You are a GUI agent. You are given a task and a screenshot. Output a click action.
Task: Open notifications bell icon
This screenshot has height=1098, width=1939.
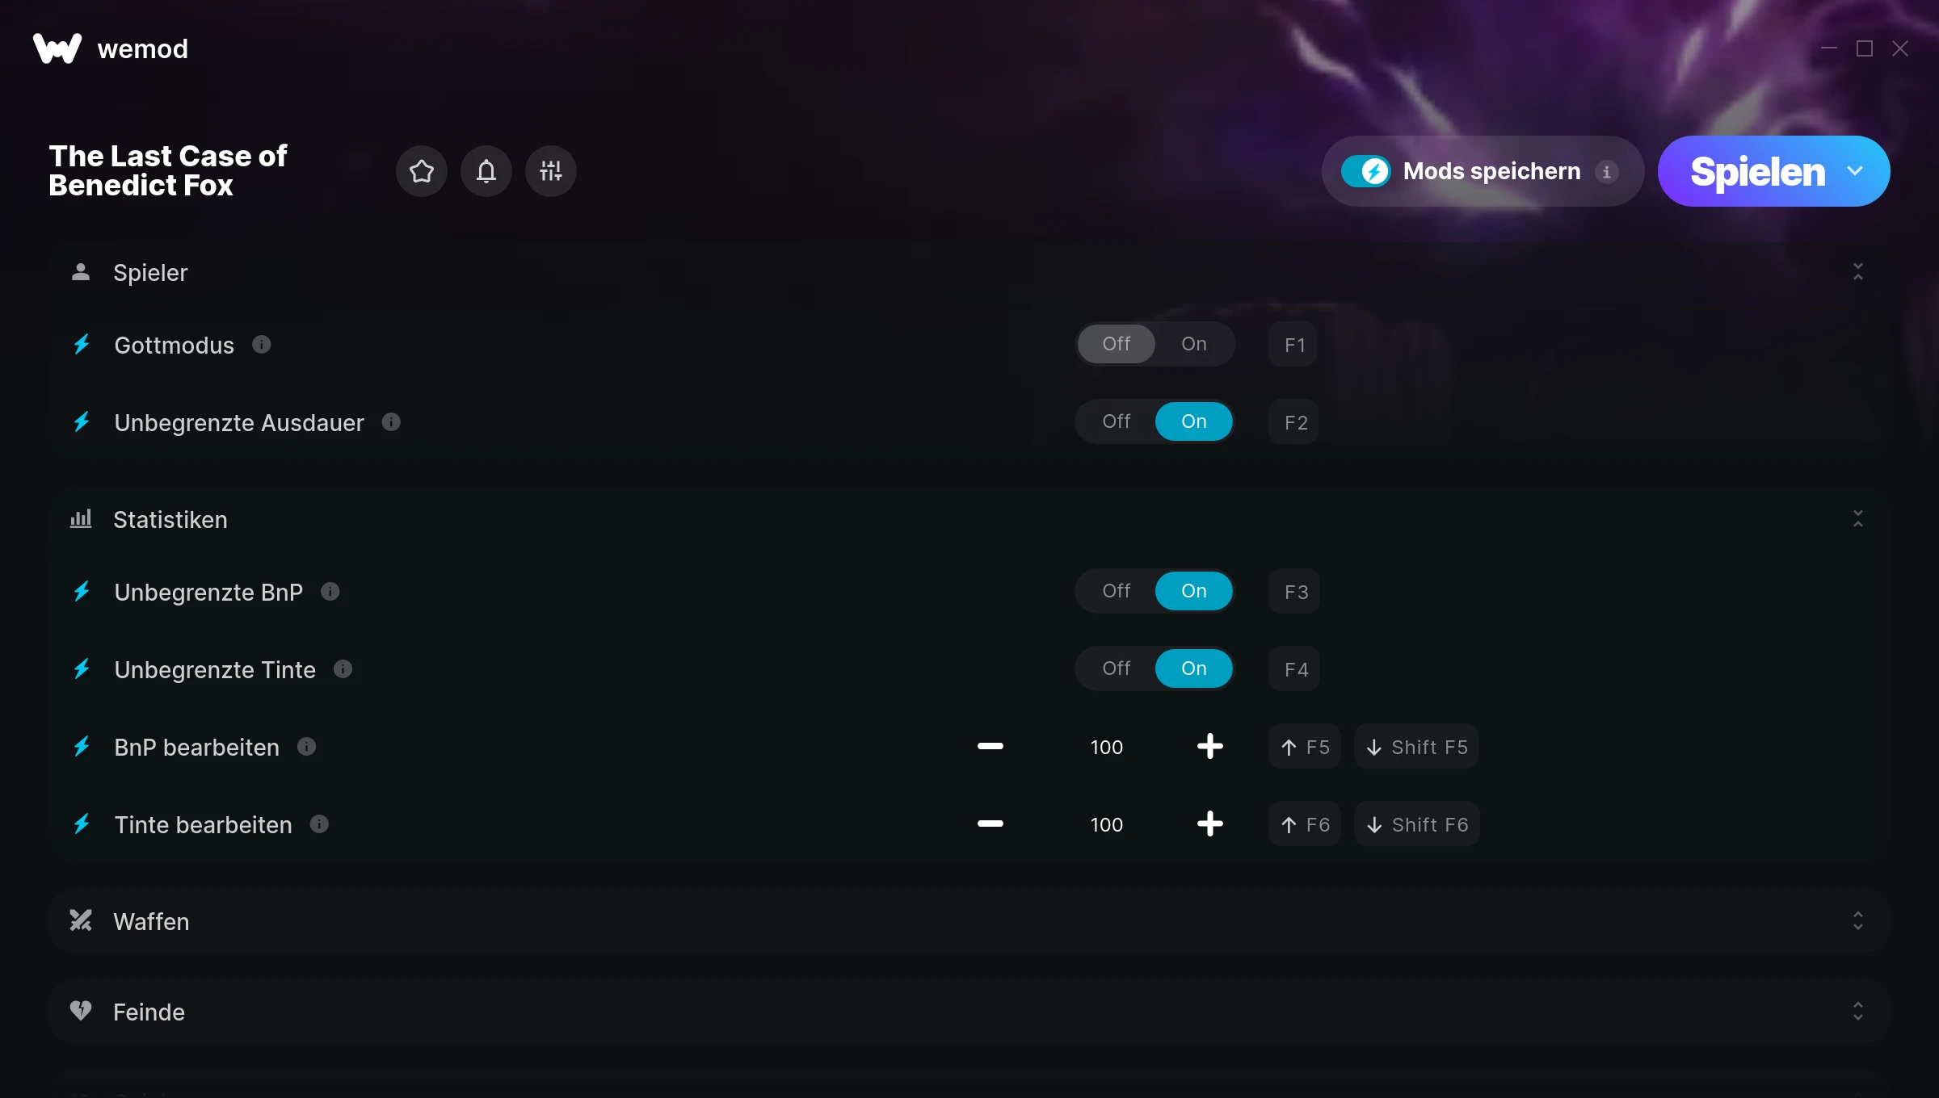click(486, 171)
